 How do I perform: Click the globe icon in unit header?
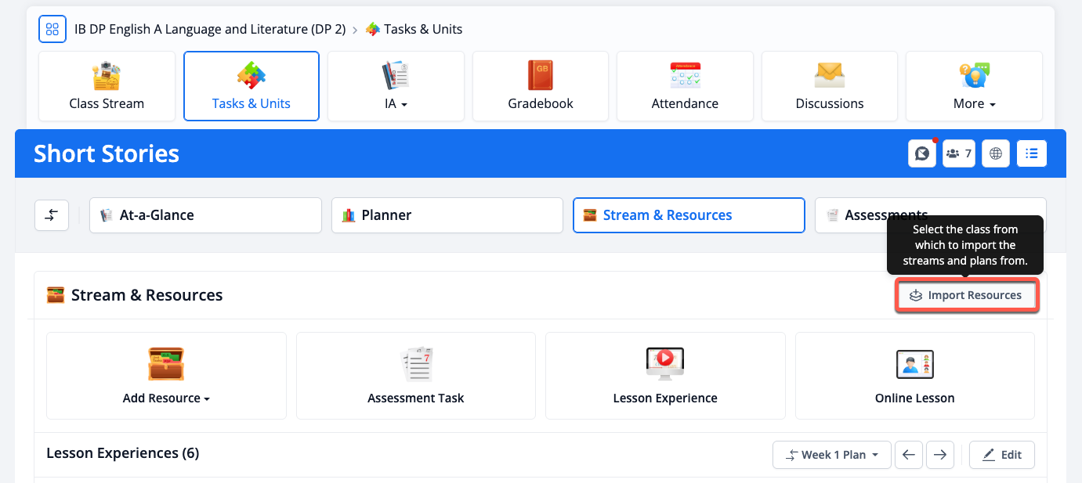(x=996, y=153)
